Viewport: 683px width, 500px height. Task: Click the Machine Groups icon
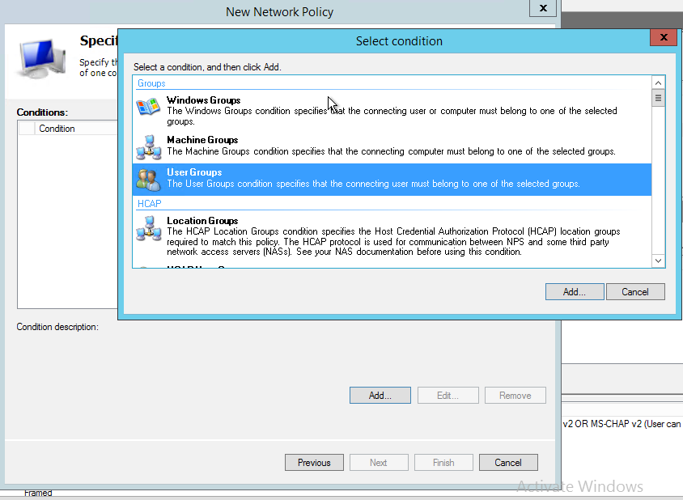(149, 146)
